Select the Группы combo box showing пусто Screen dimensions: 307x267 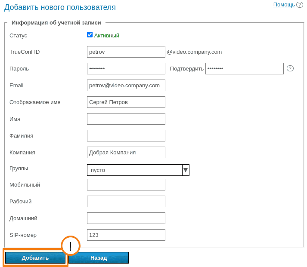pos(138,170)
